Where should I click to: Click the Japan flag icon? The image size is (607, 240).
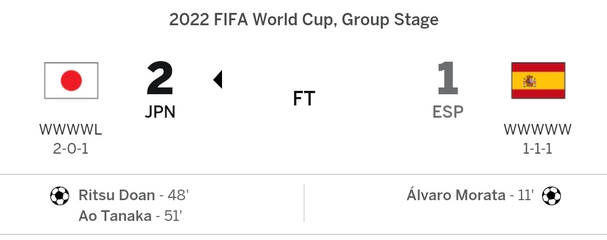tap(71, 80)
